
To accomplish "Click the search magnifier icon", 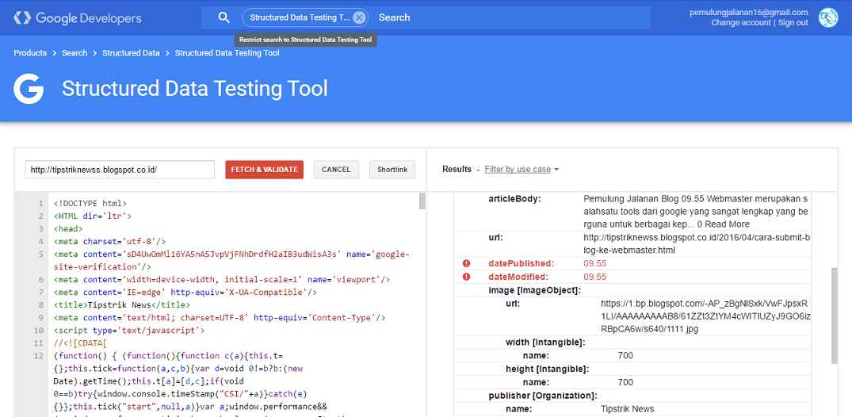I will click(x=224, y=17).
